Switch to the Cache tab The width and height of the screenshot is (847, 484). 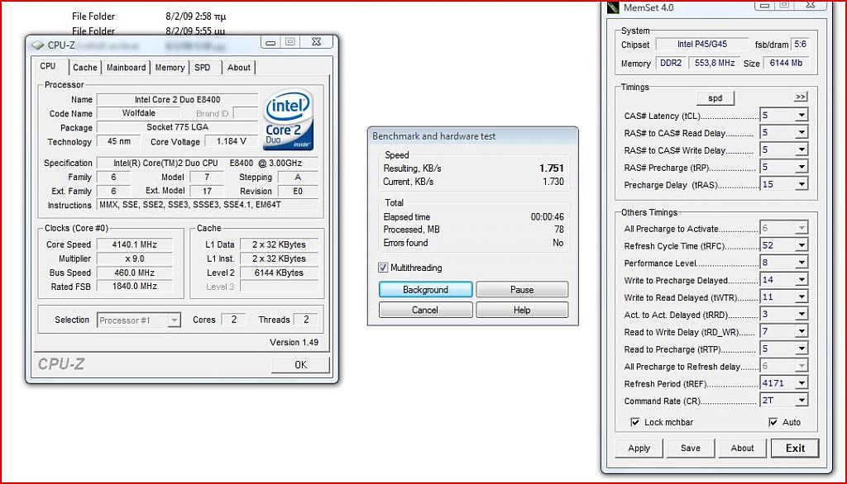[x=85, y=68]
